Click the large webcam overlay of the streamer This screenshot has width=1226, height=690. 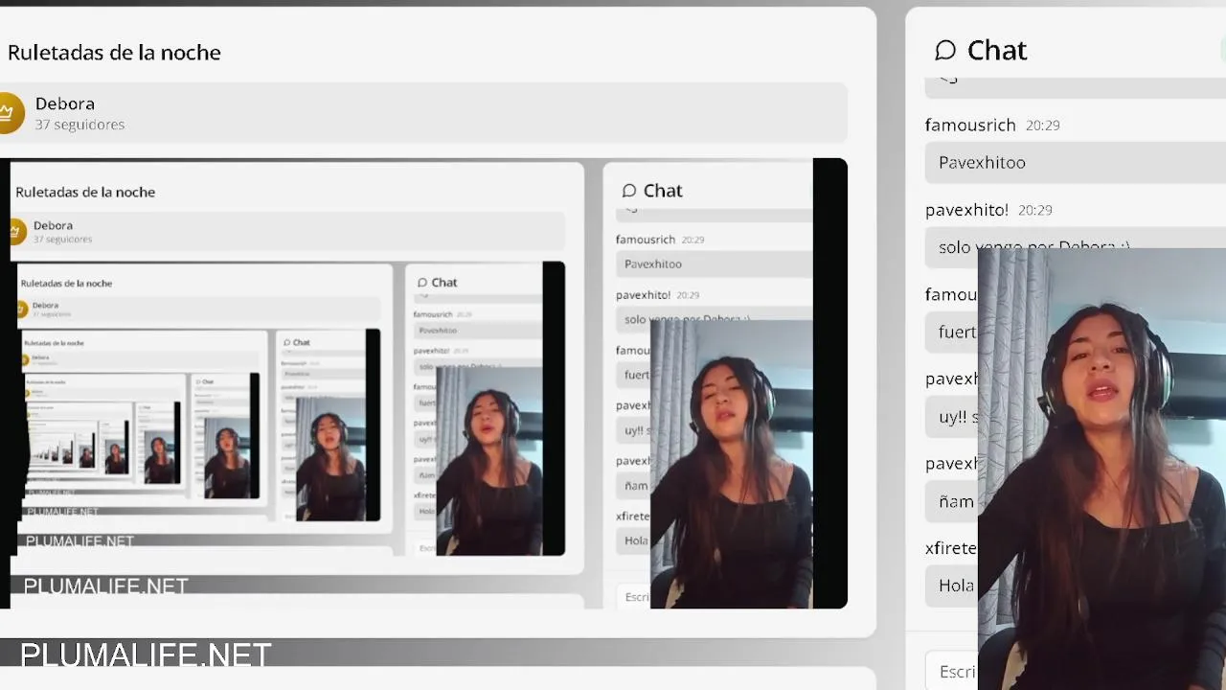pyautogui.click(x=1101, y=470)
